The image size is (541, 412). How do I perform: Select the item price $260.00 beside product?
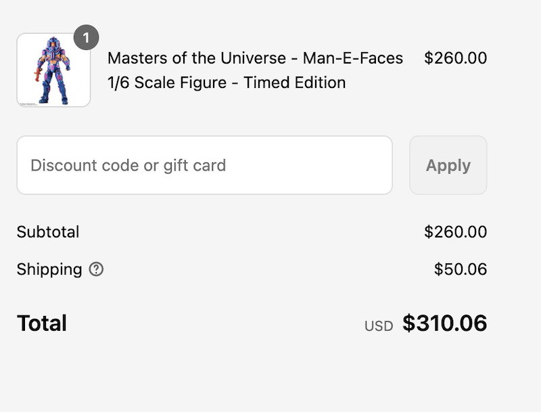455,58
